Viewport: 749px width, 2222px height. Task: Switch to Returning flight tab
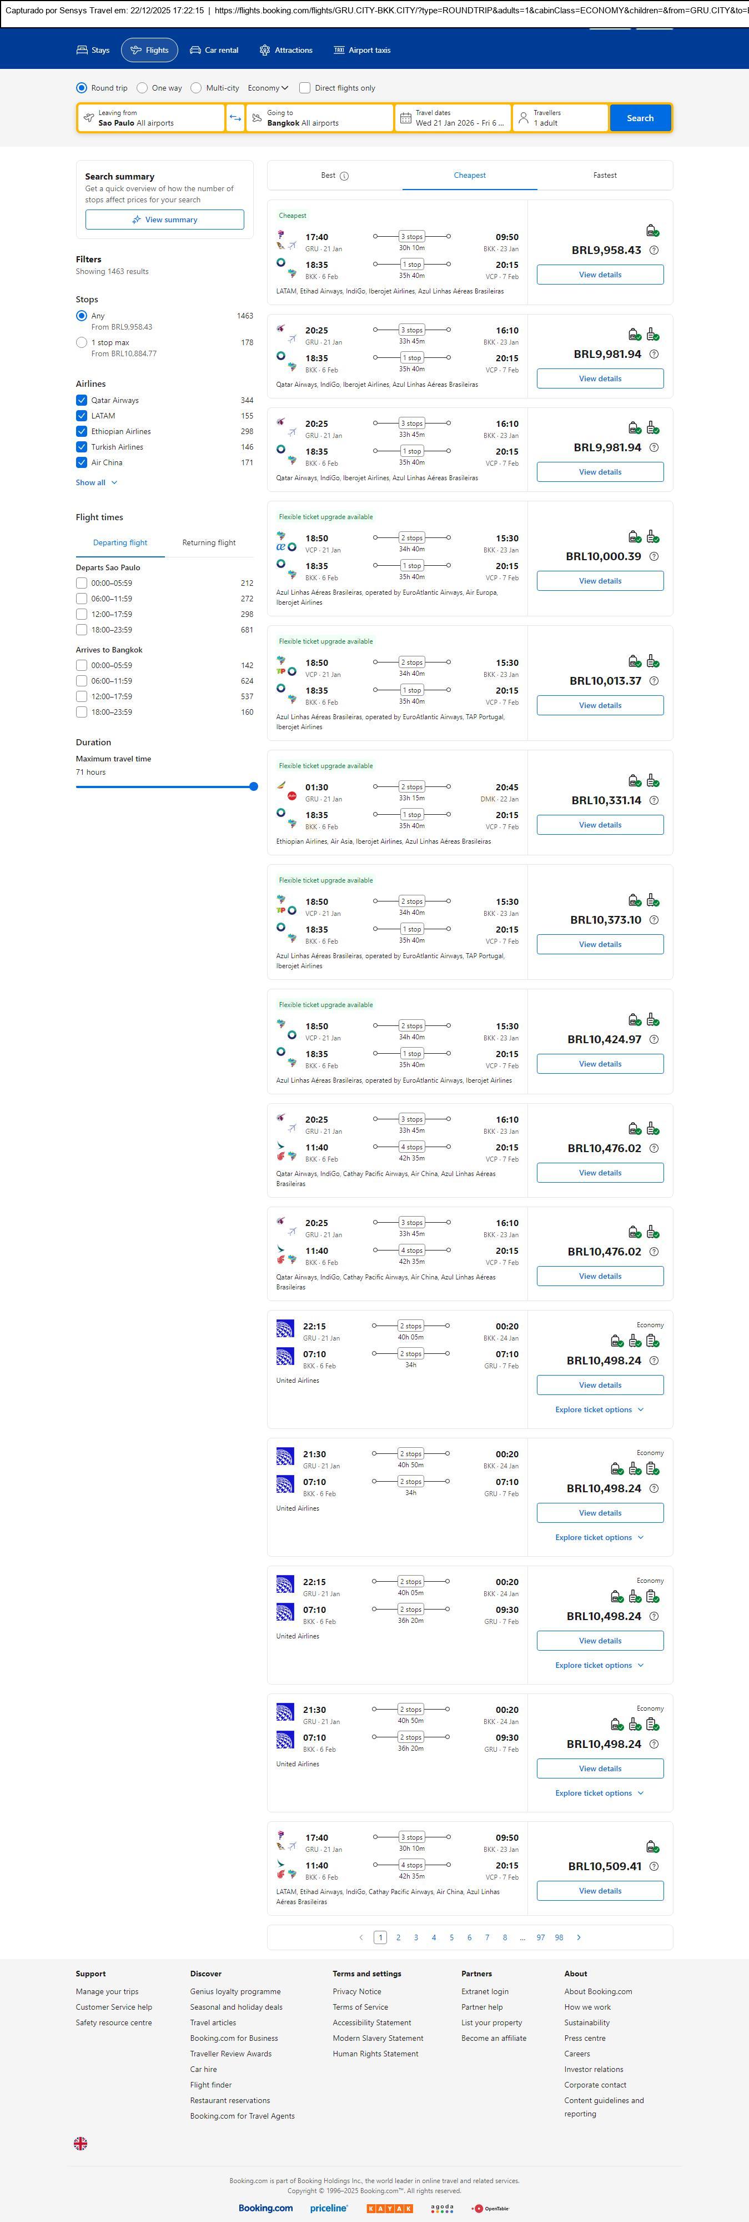click(209, 542)
